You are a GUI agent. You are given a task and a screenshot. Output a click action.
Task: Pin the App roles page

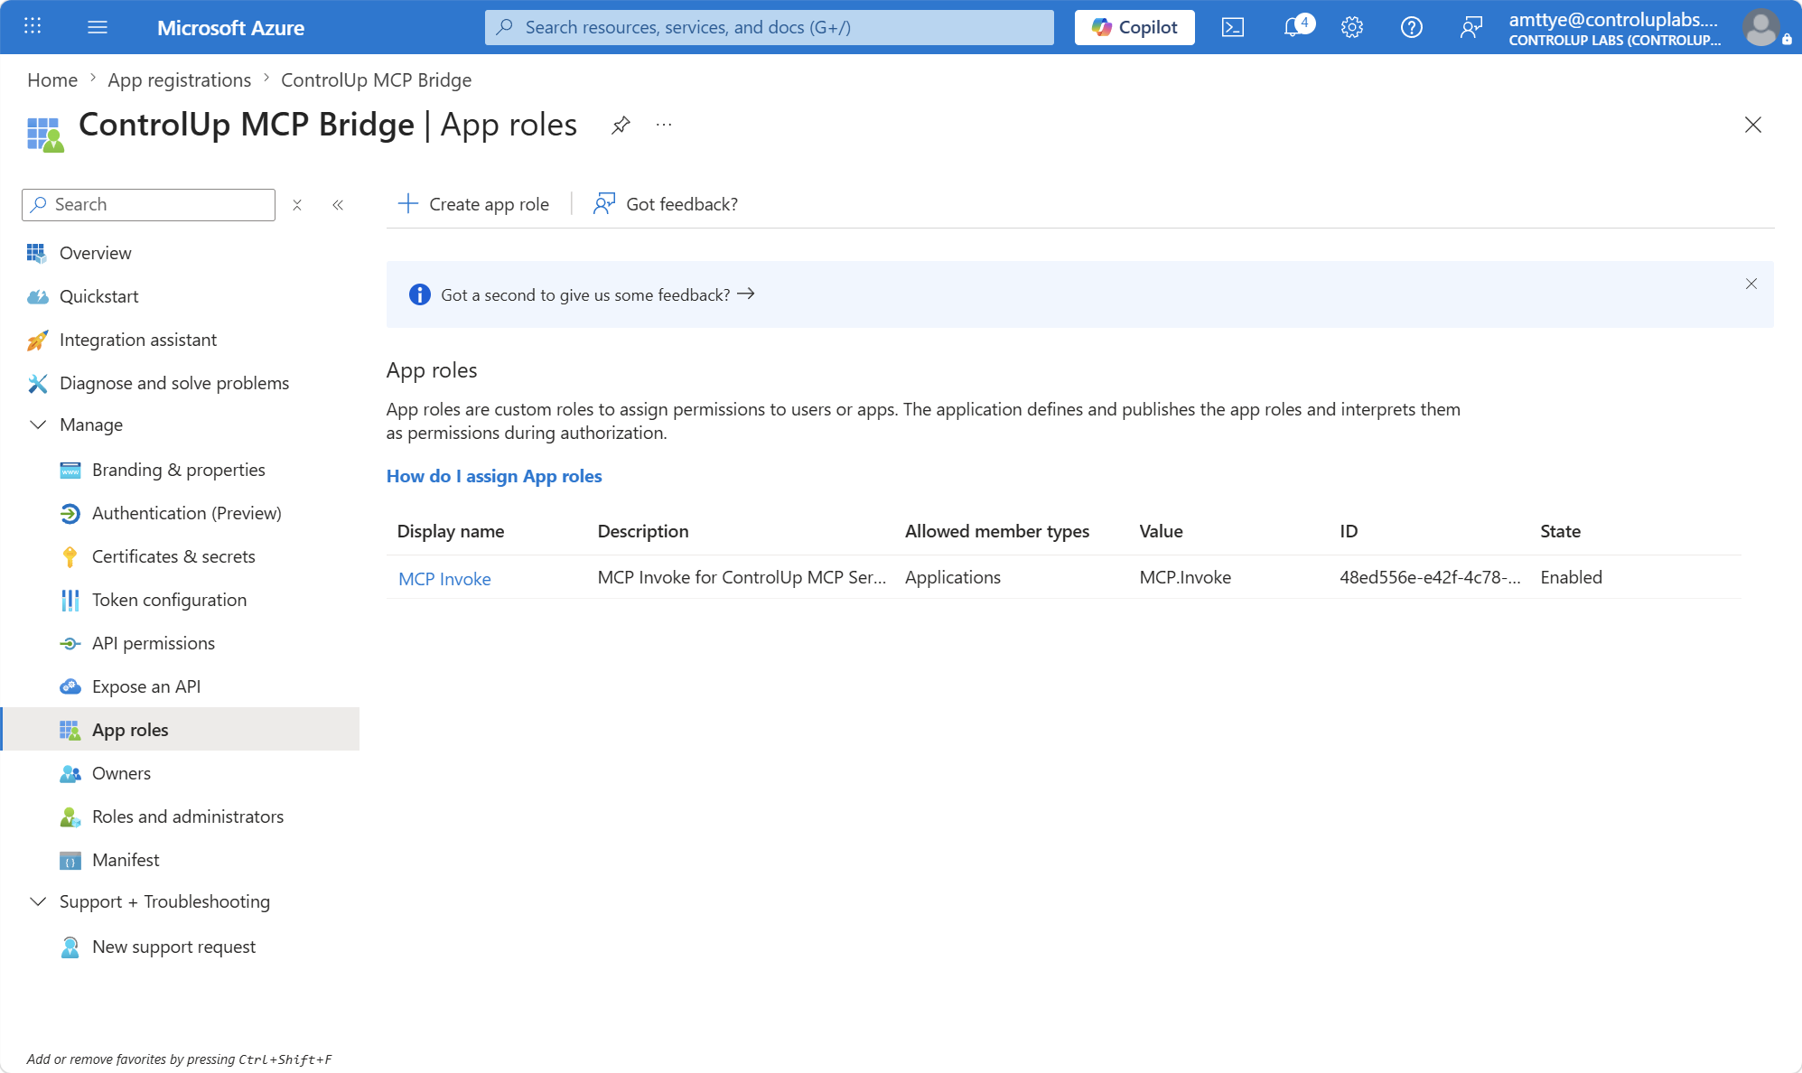621,125
